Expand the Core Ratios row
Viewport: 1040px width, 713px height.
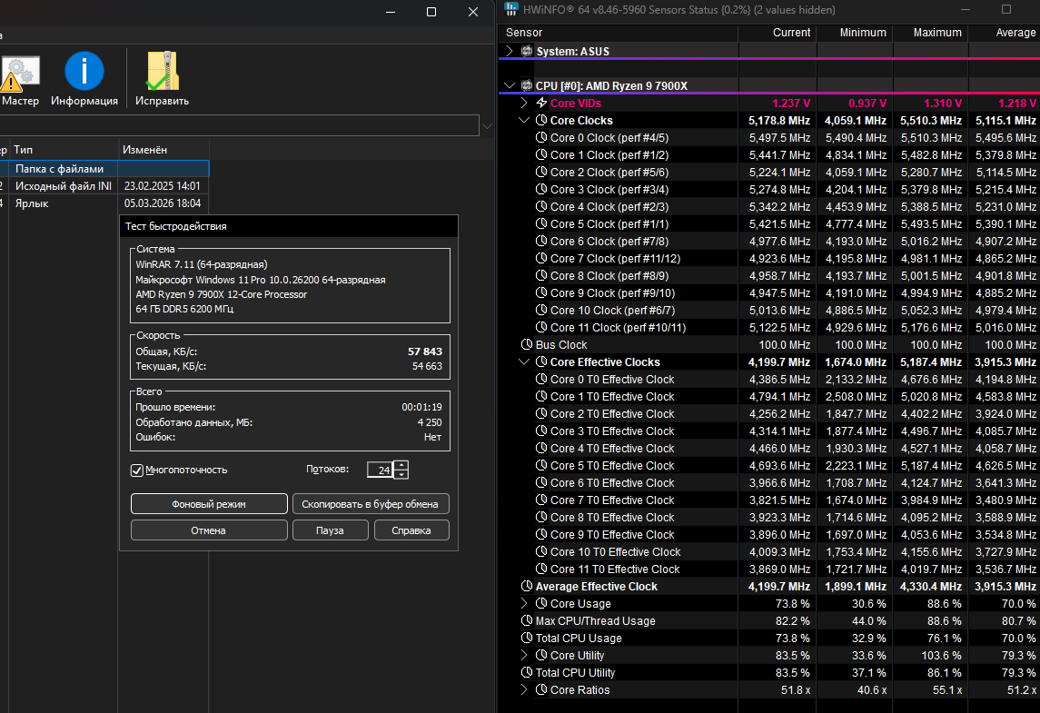(524, 689)
